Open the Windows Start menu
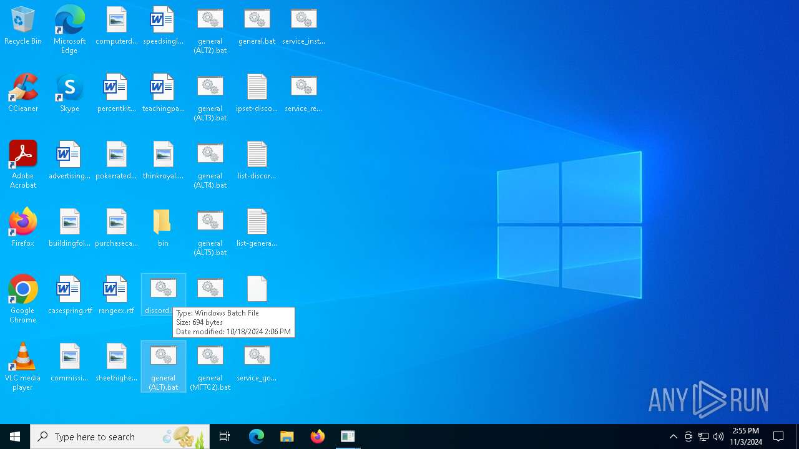Image resolution: width=799 pixels, height=449 pixels. click(x=15, y=437)
